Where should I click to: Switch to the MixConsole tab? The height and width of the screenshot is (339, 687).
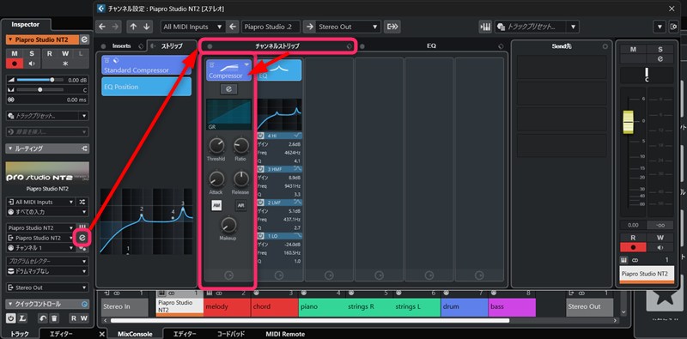coord(135,334)
